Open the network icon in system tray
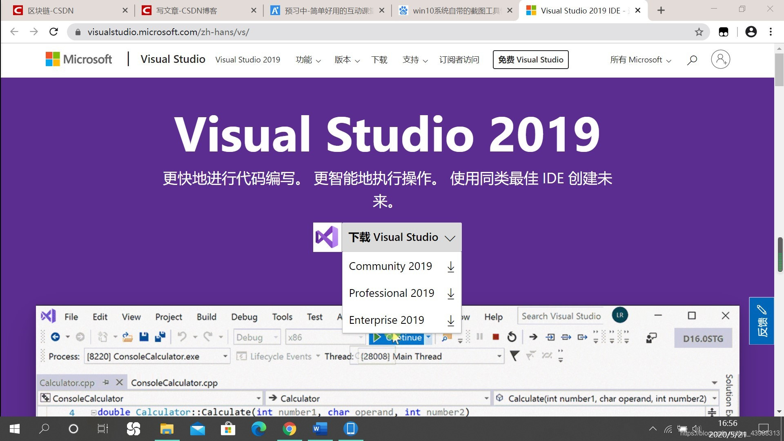This screenshot has height=441, width=784. (x=668, y=429)
